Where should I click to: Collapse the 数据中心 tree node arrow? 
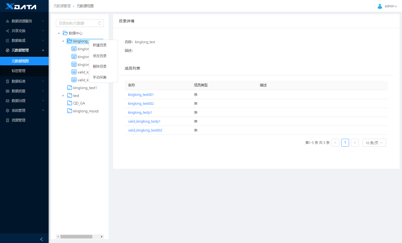[x=59, y=33]
